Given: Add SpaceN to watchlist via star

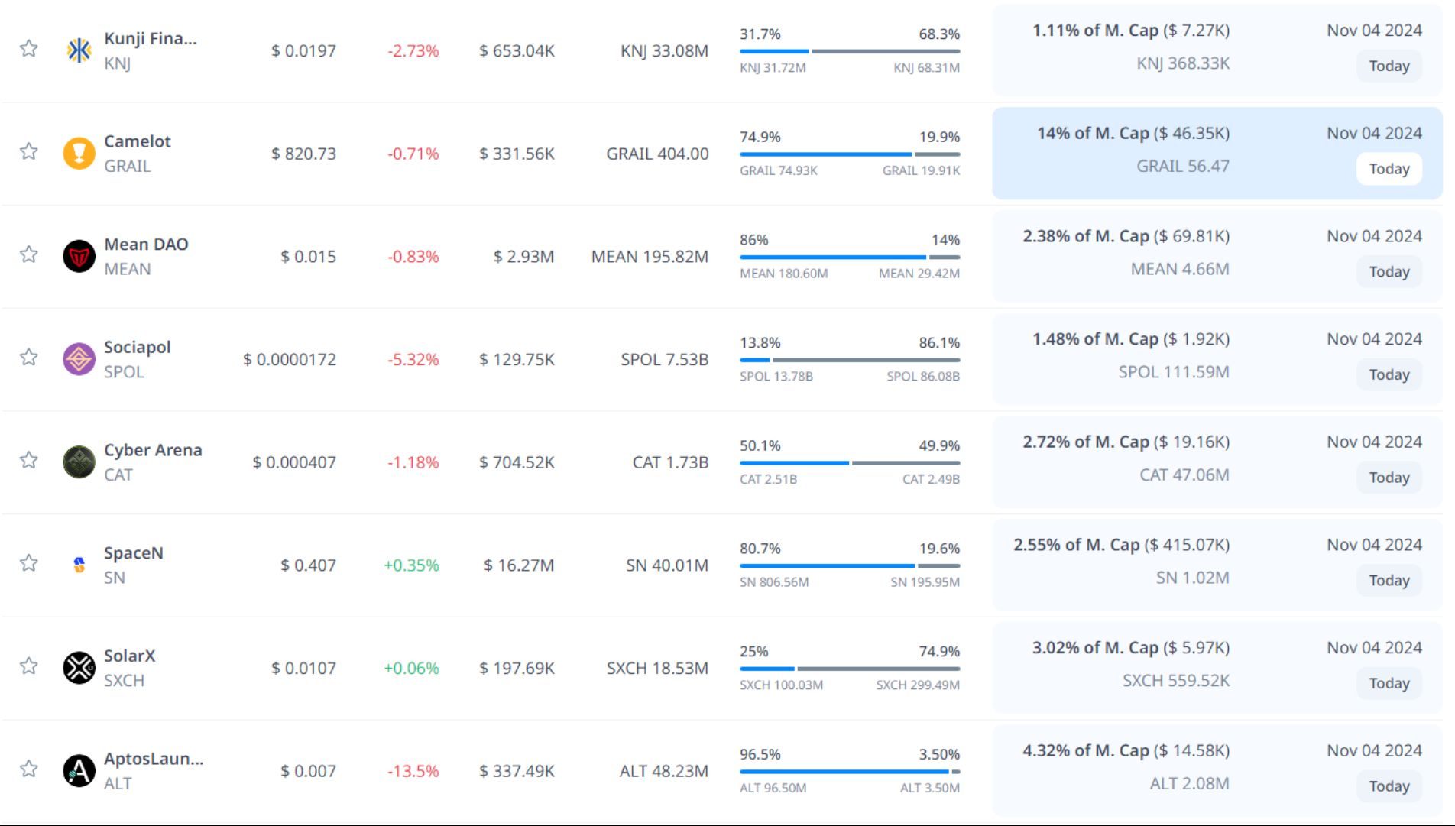Looking at the screenshot, I should pos(29,563).
